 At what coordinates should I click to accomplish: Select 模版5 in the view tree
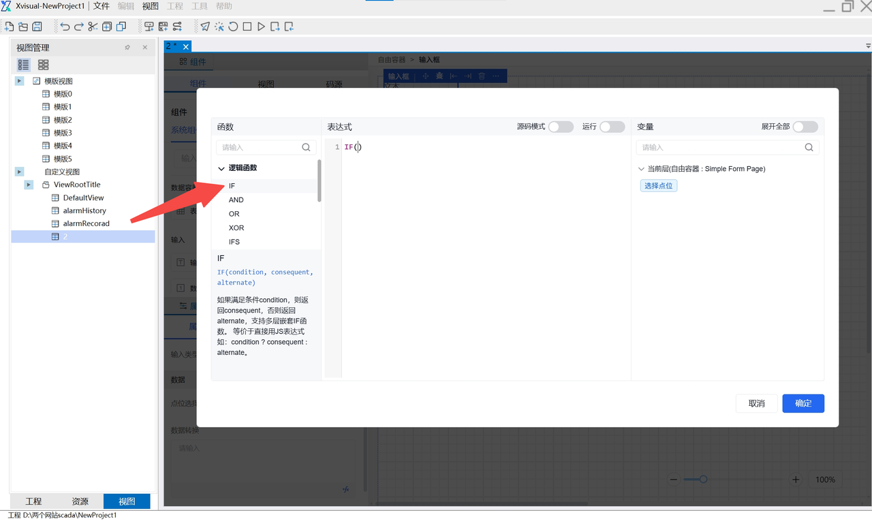63,159
